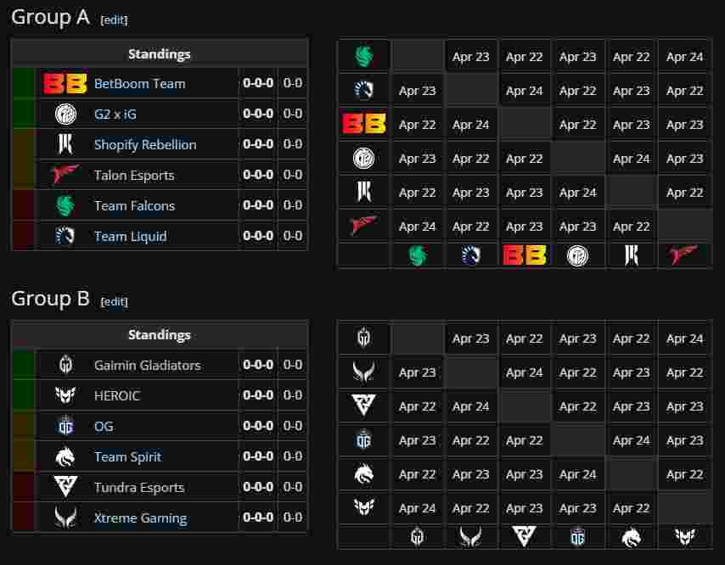Select Shopify Rebellion row-header logo in crosstable
Viewport: 725px width, 565px height.
pyautogui.click(x=364, y=193)
